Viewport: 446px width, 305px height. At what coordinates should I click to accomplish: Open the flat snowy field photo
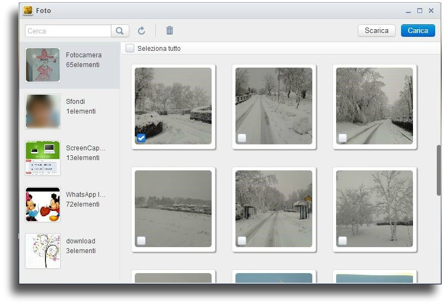tap(173, 209)
